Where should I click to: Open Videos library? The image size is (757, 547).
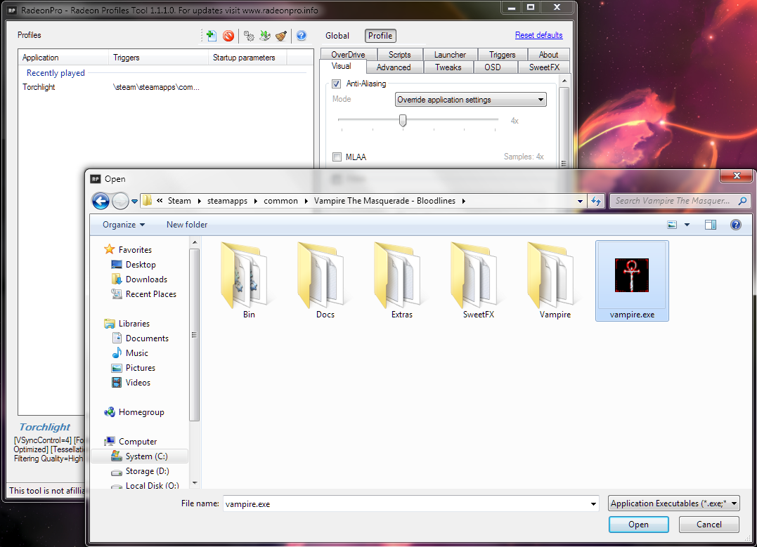click(x=138, y=383)
